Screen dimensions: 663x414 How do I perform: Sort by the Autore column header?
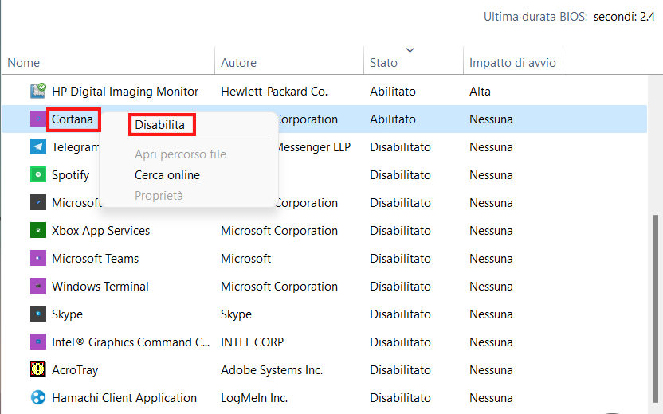(239, 63)
